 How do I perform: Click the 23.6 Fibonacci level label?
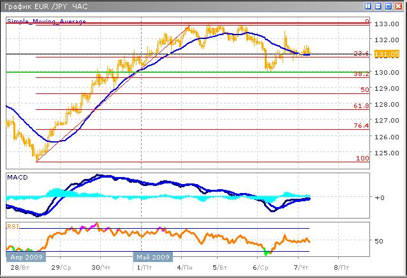pyautogui.click(x=362, y=54)
